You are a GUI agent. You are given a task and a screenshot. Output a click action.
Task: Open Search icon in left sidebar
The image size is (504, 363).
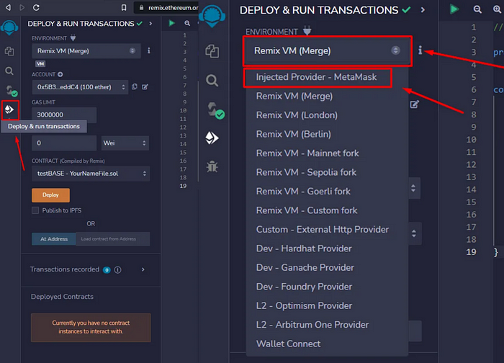pyautogui.click(x=9, y=71)
